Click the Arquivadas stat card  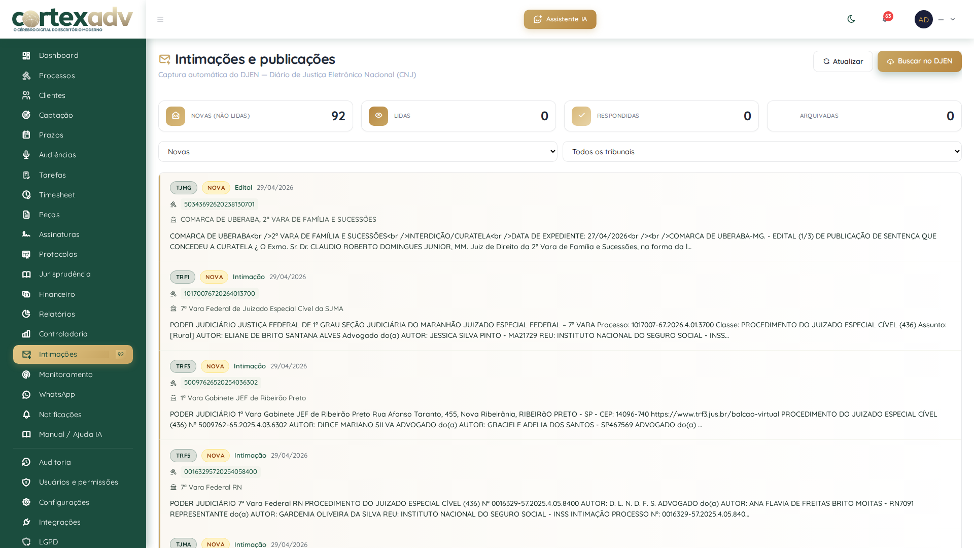(864, 116)
